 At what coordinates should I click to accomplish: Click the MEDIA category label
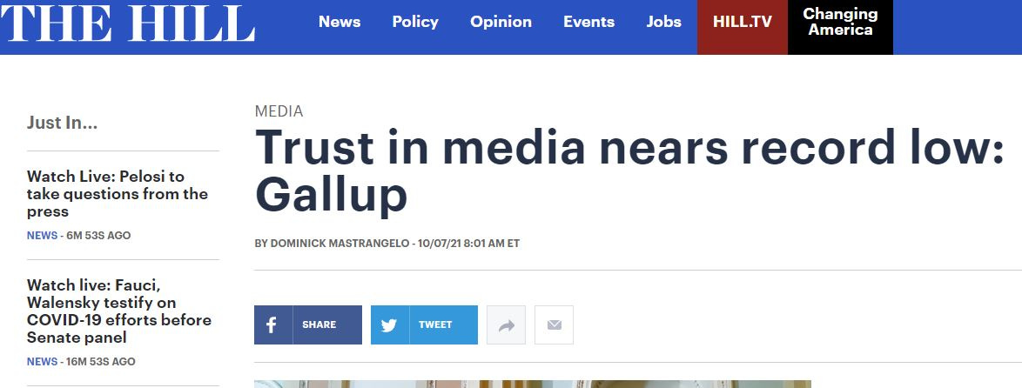[279, 111]
